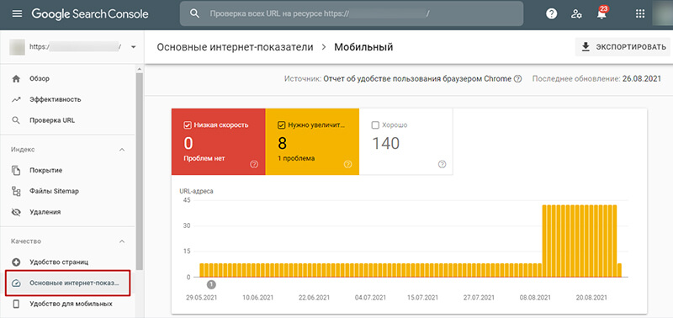The width and height of the screenshot is (673, 318).
Task: Click the search magnifier icon
Action: (194, 13)
